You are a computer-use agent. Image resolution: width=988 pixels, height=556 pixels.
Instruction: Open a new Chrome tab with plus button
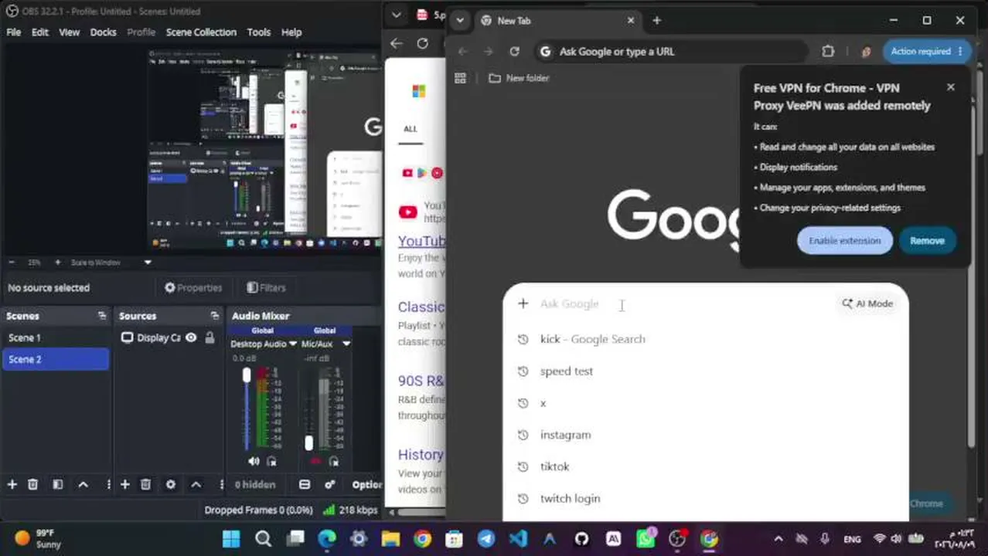point(656,21)
